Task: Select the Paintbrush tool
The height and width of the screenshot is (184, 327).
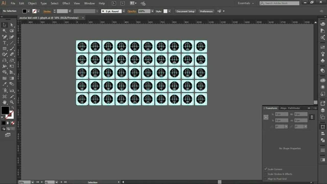Action: coord(12,49)
